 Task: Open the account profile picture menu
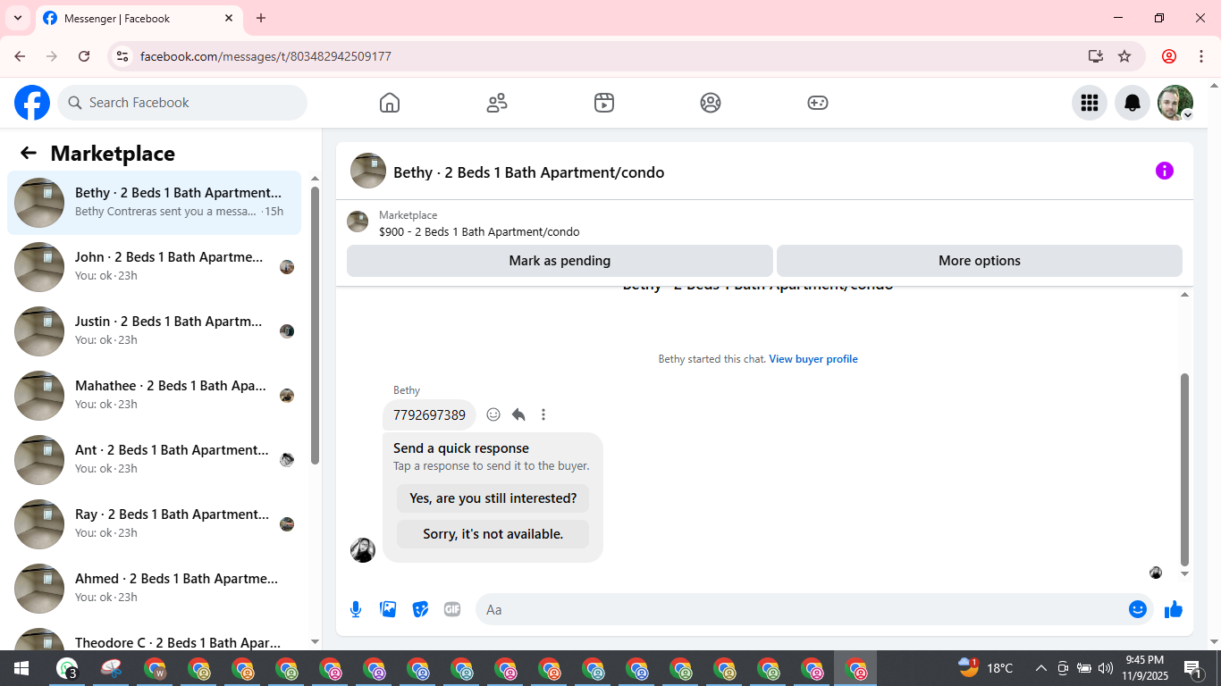(1175, 103)
